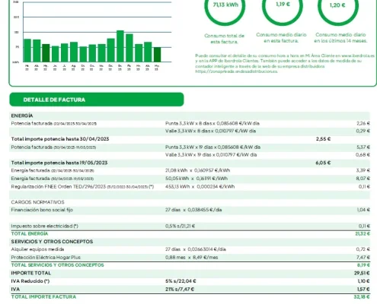The width and height of the screenshot is (377, 304).
Task: Select the CARGOS NORMATIVOS heading
Action: (37, 202)
